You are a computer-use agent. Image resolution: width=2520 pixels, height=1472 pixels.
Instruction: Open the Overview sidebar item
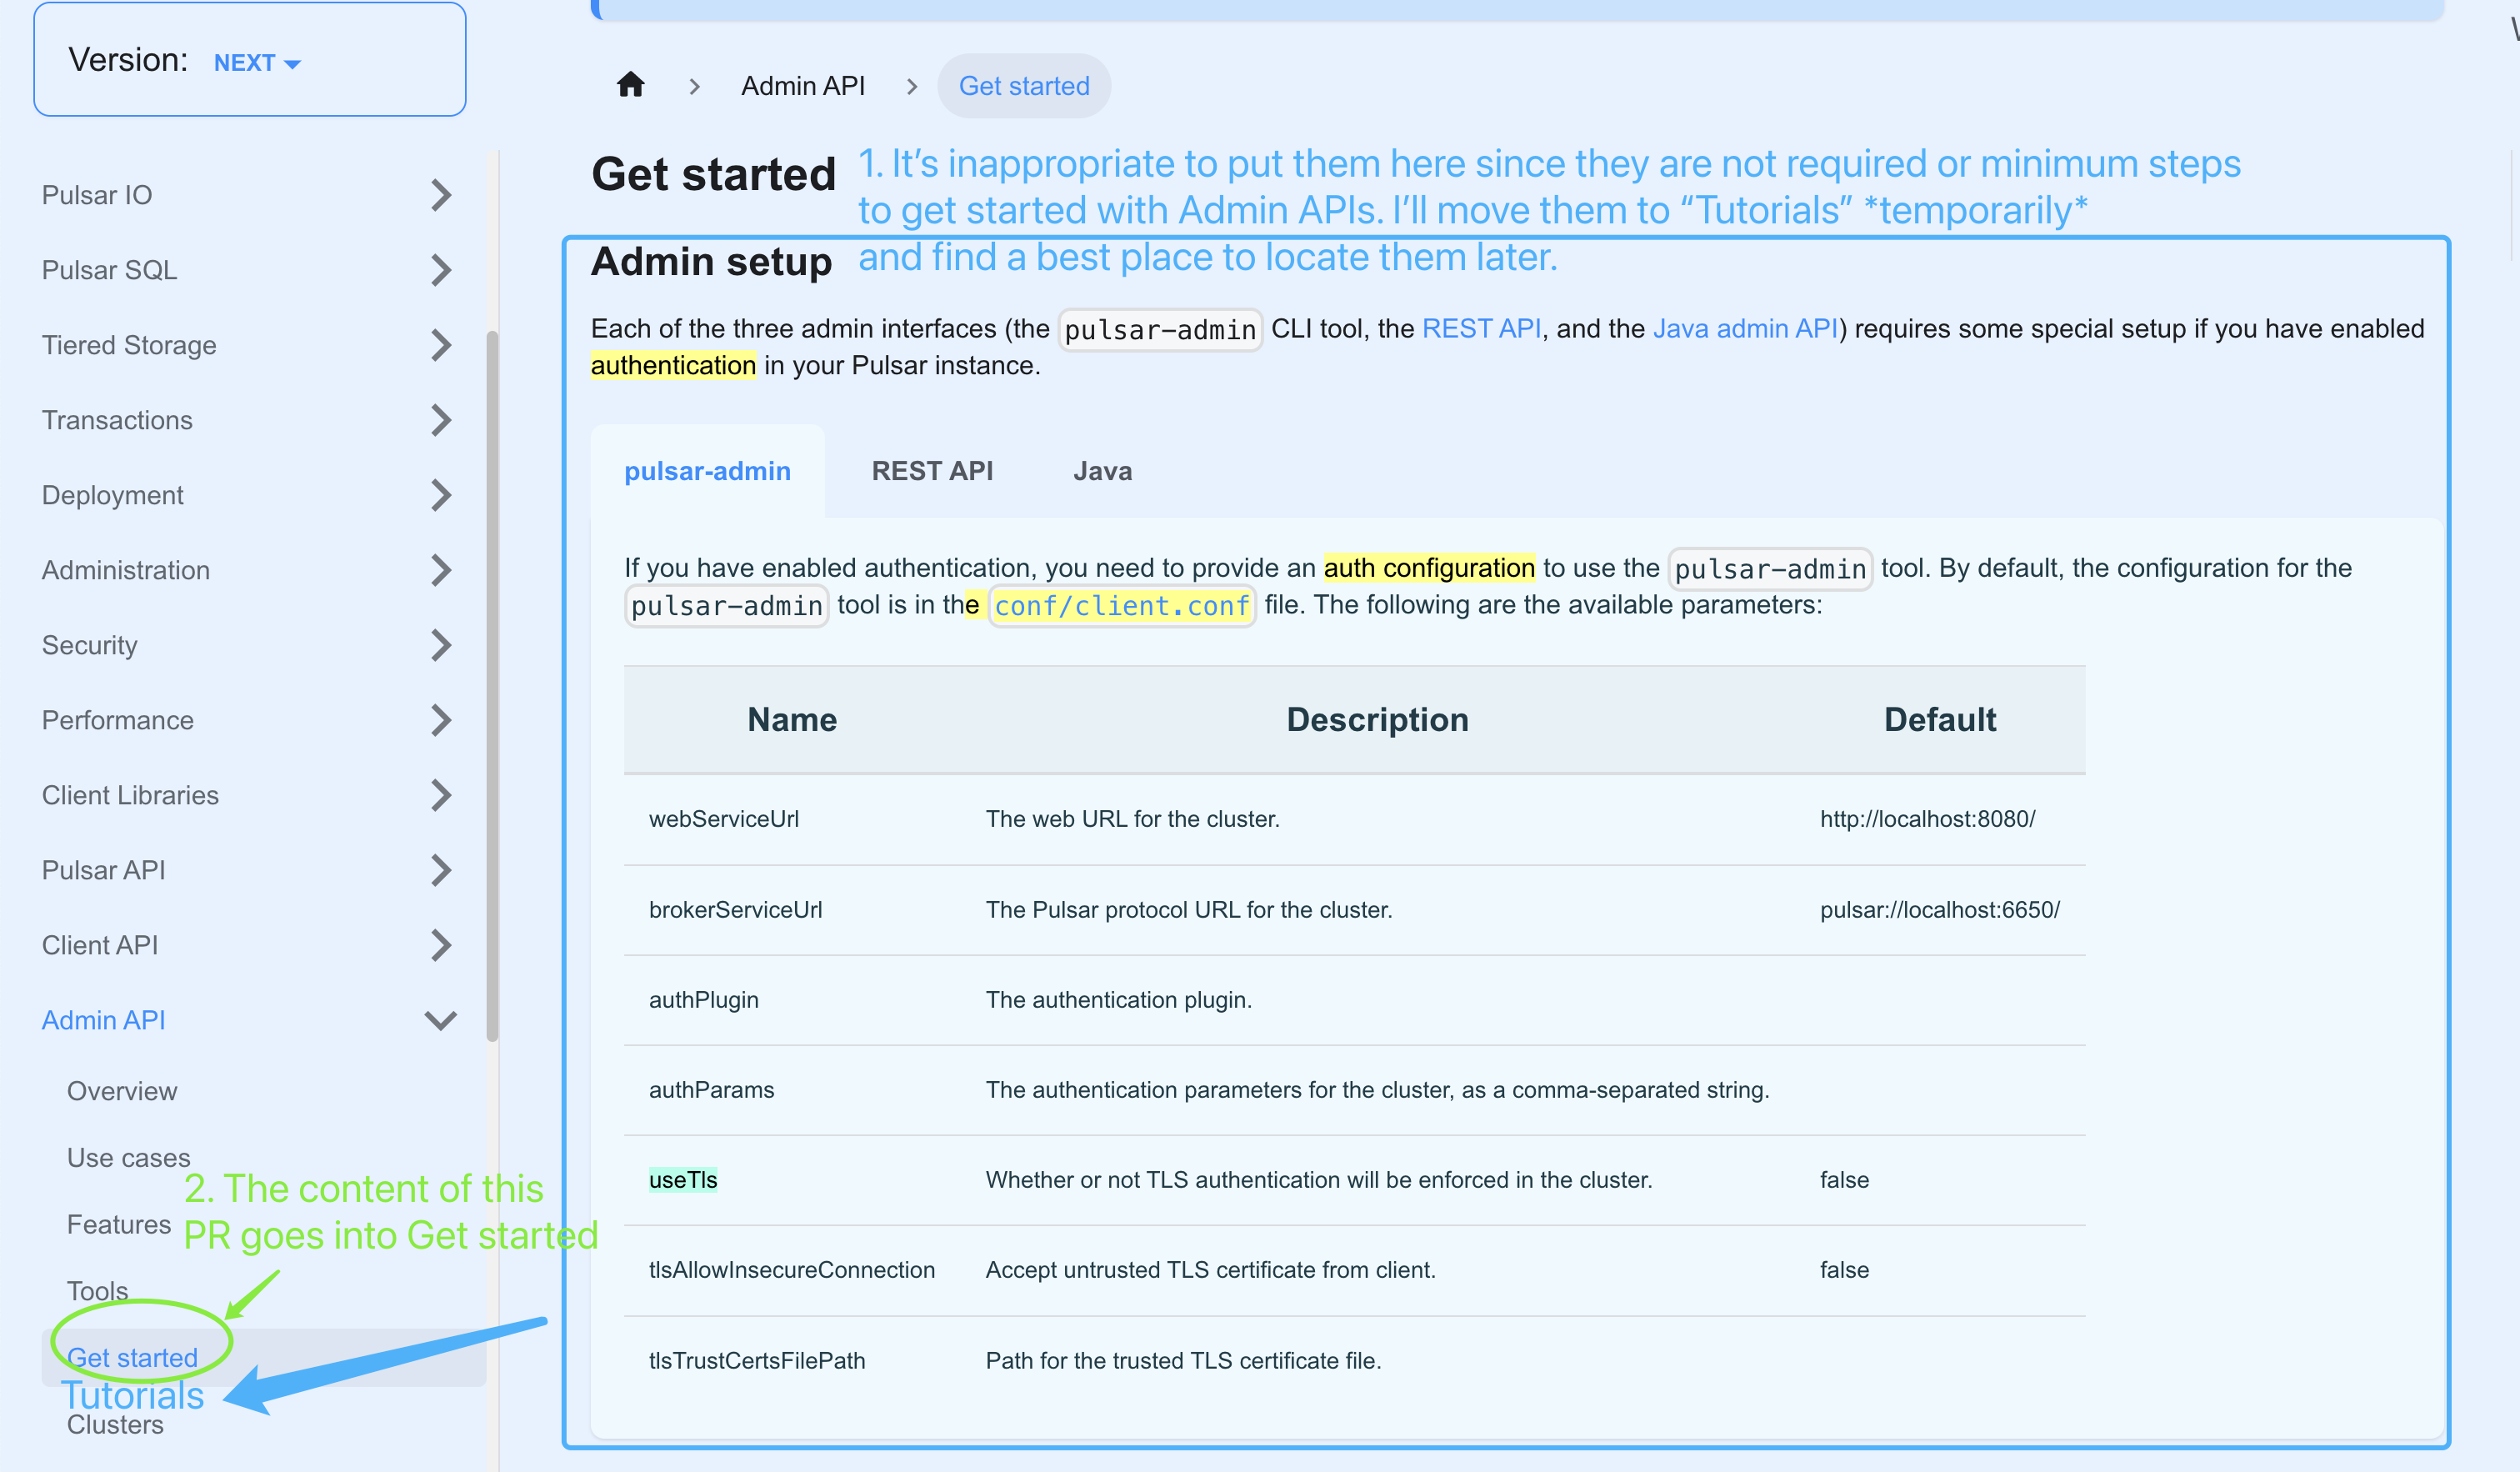tap(122, 1091)
